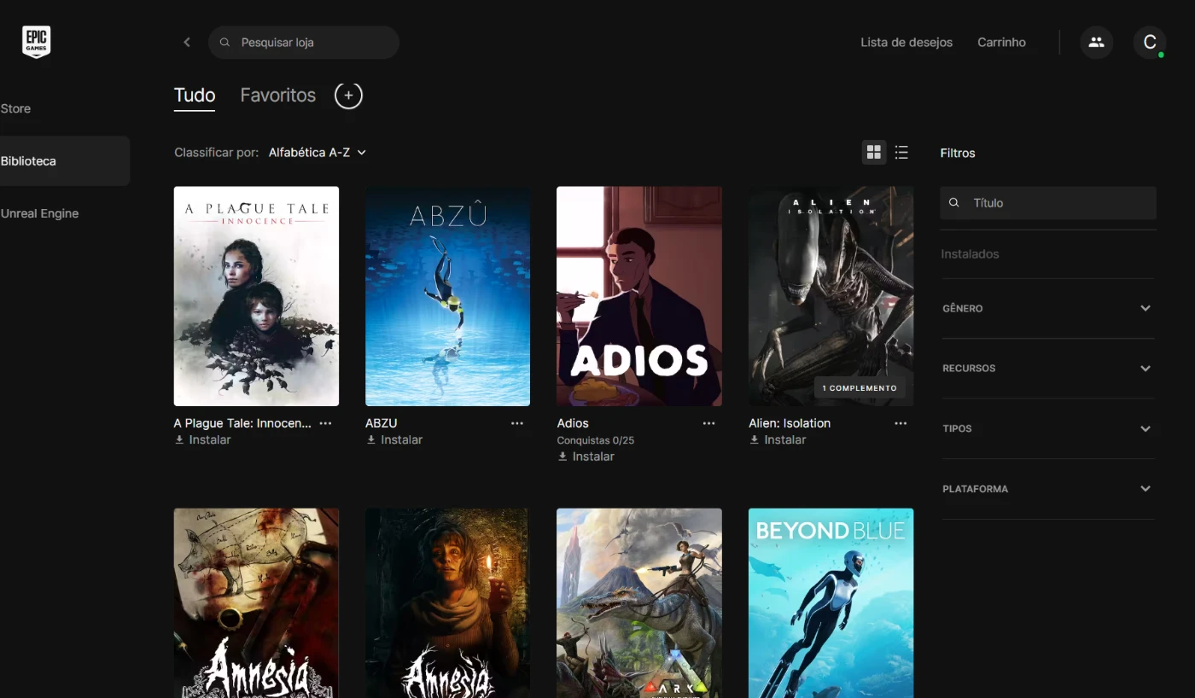Open options menu for Adios
This screenshot has height=698, width=1195.
pos(708,423)
